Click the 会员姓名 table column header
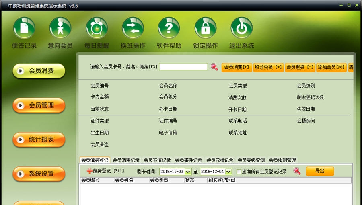Image resolution: width=362 pixels, height=205 pixels. 132,180
